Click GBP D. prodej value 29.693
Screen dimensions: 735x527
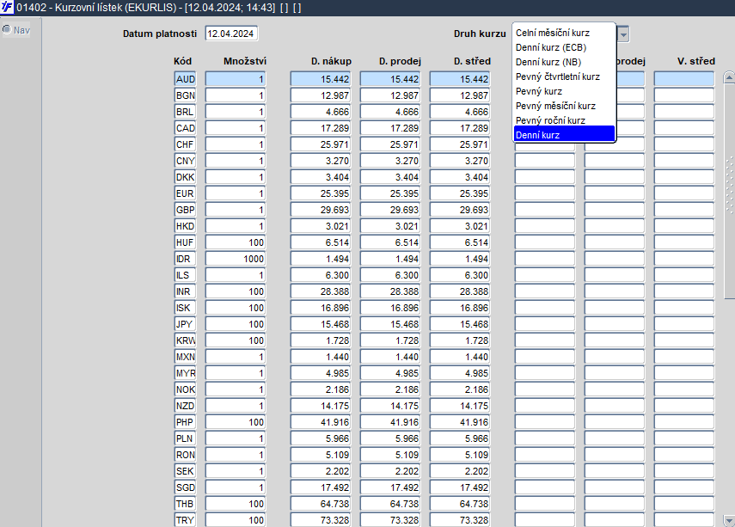click(x=390, y=210)
